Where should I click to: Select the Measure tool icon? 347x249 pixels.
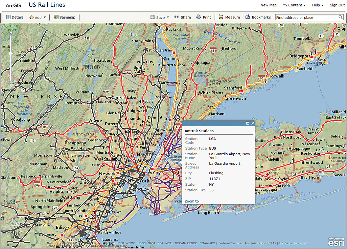pos(221,17)
